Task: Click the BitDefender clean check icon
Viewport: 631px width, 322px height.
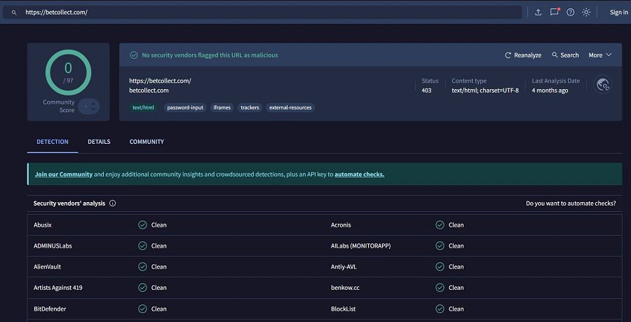Action: (142, 309)
